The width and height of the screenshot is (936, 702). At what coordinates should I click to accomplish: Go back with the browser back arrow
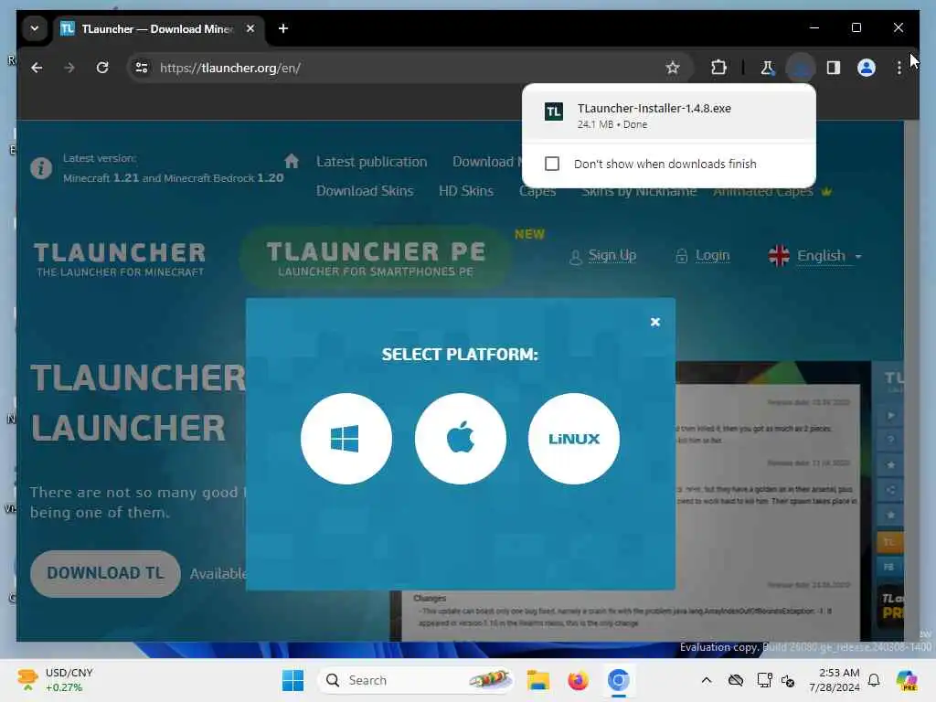coord(37,68)
